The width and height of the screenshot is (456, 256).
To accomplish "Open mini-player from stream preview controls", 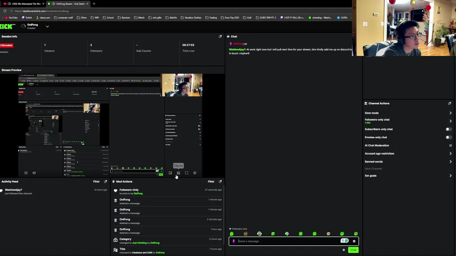I will click(170, 173).
